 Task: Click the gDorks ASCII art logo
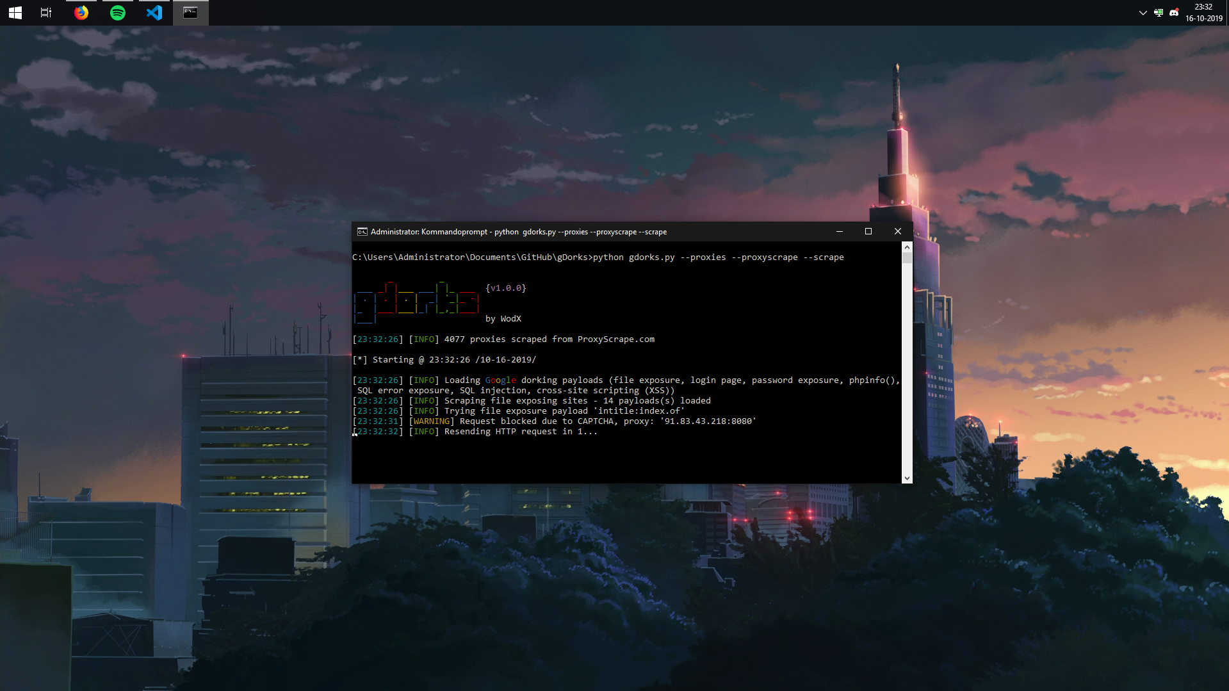tap(416, 301)
